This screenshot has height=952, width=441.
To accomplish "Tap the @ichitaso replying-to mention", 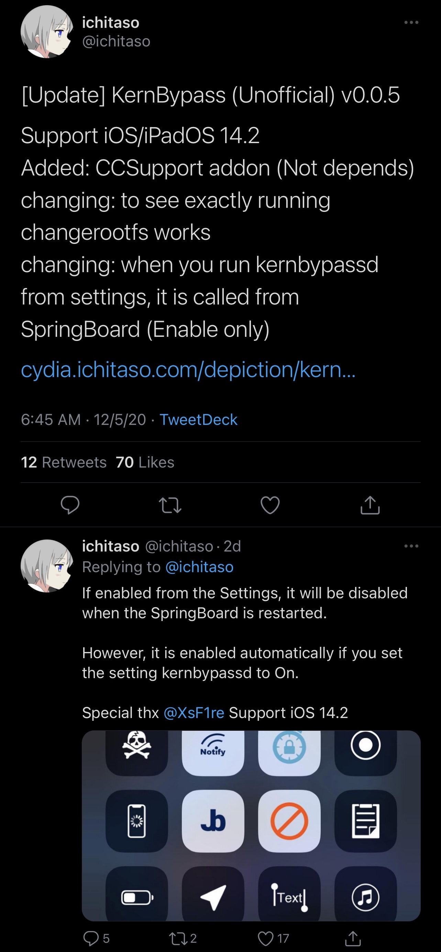I will [x=199, y=567].
